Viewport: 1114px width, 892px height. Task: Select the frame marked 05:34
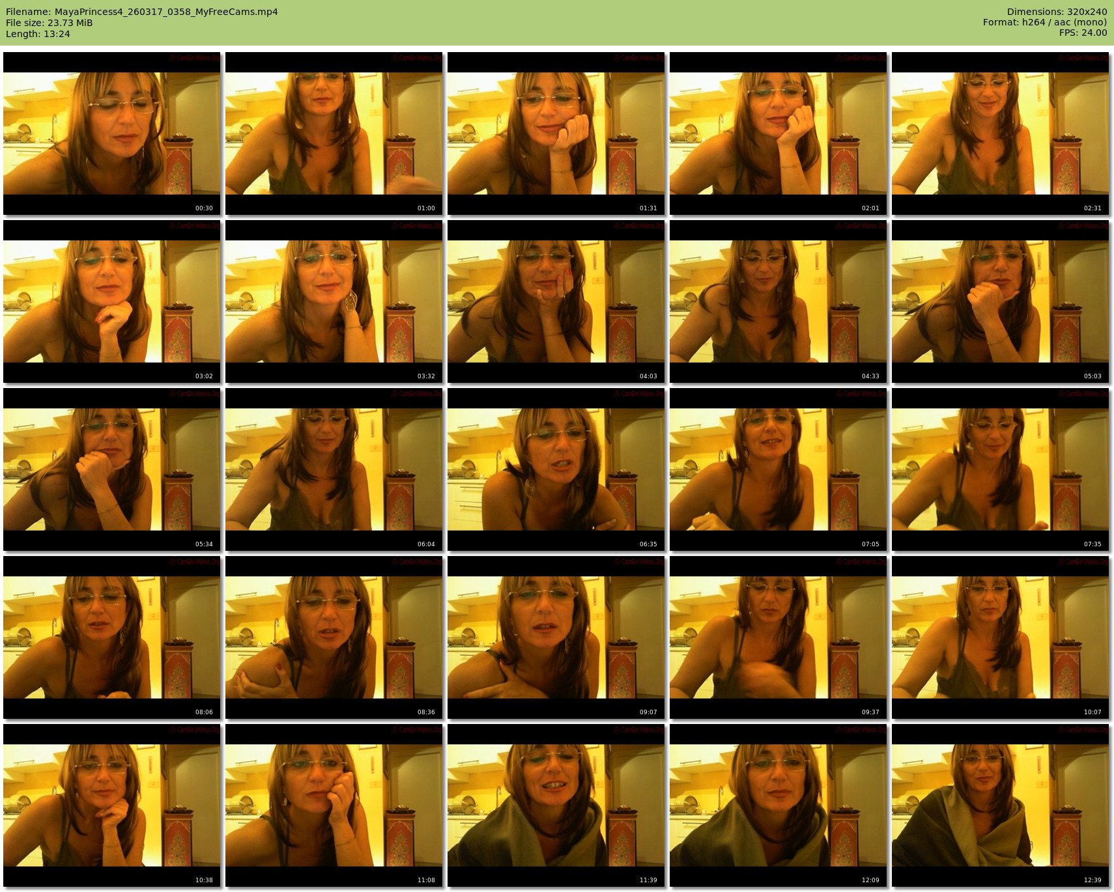[111, 469]
